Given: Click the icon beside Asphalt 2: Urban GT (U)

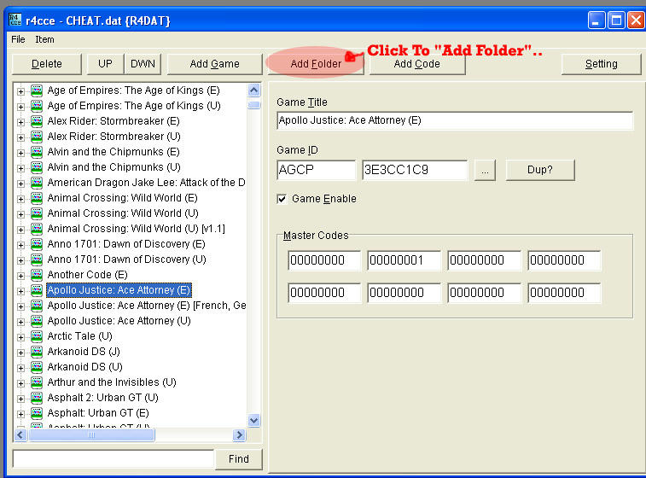Looking at the screenshot, I should 37,398.
